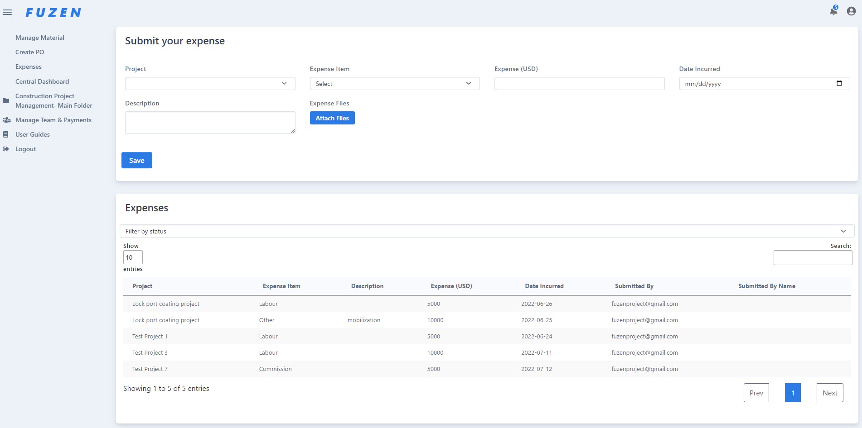Click the FUZEN logo
862x428 pixels.
click(x=53, y=12)
